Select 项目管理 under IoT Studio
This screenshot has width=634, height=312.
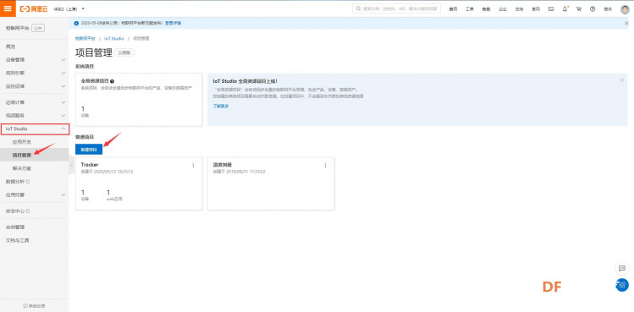[35, 155]
